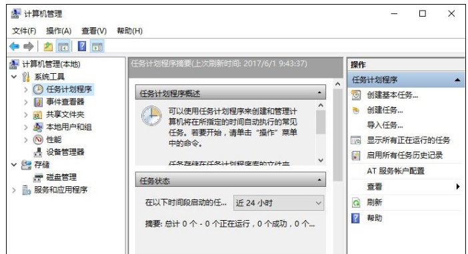Expand the 服务和应用程序 node
Screen dimensions: 468x254
tap(14, 190)
